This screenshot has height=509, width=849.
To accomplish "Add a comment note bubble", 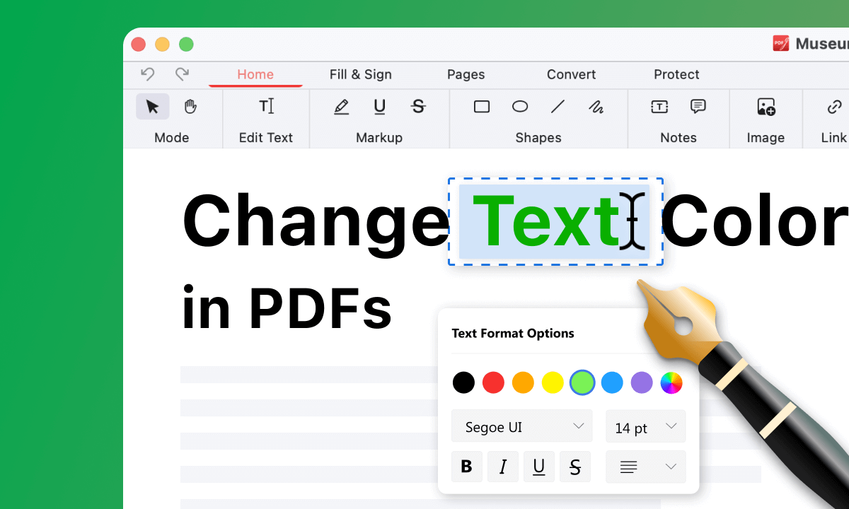I will click(698, 107).
